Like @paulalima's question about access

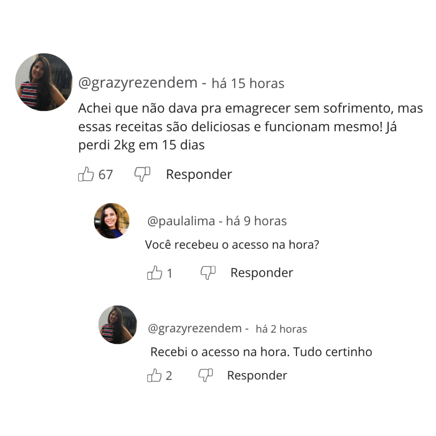[x=154, y=273]
